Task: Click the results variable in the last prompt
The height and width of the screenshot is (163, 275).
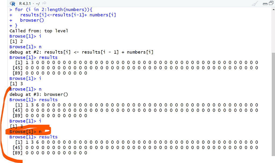Action: coord(48,137)
